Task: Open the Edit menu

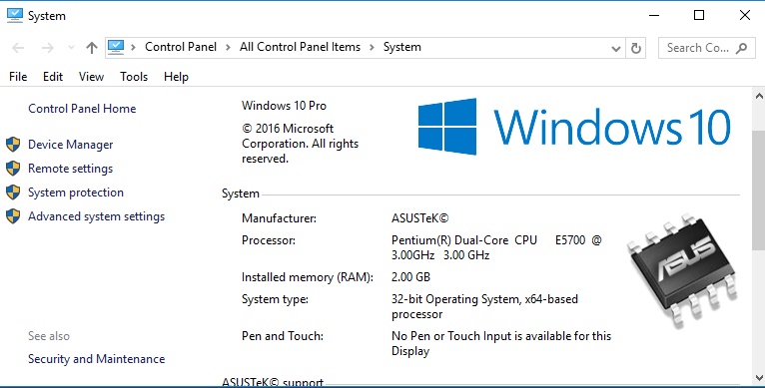Action: click(53, 77)
